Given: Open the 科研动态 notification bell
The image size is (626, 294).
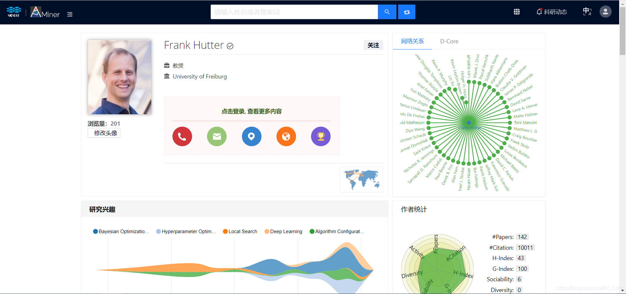Looking at the screenshot, I should (552, 12).
